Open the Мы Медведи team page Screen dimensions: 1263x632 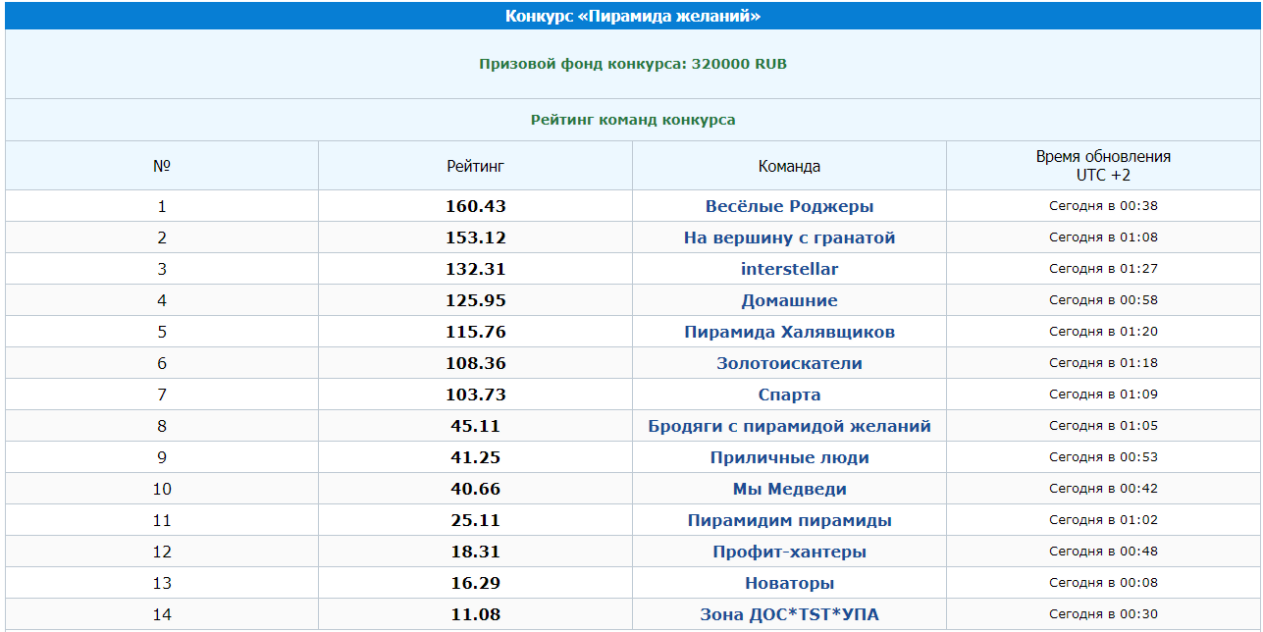789,489
